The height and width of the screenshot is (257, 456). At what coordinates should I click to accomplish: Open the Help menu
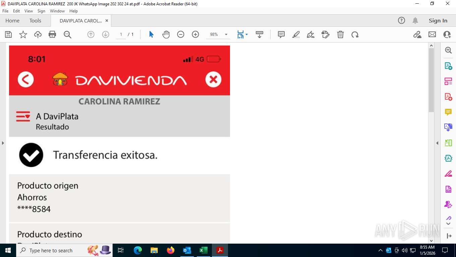[73, 11]
